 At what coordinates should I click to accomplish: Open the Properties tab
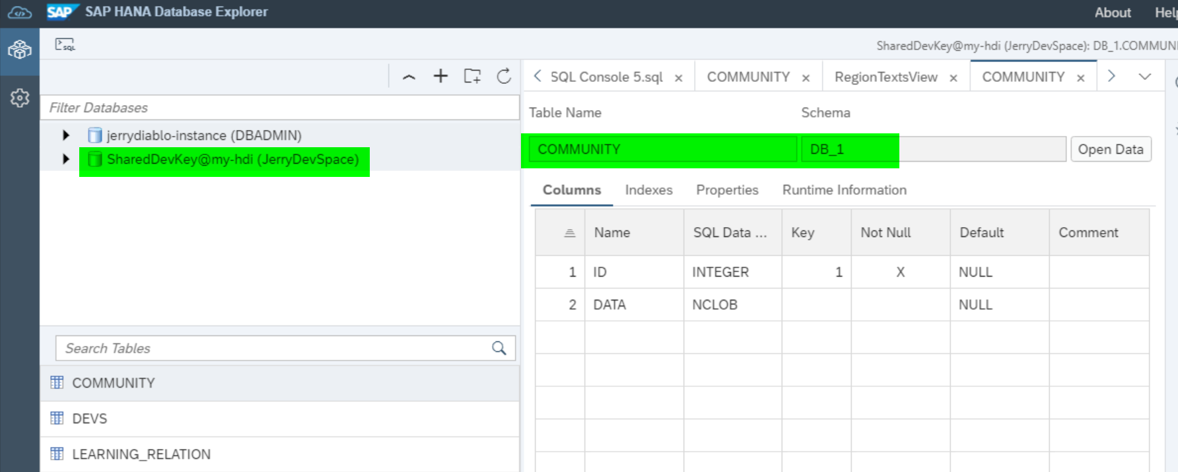pos(727,190)
